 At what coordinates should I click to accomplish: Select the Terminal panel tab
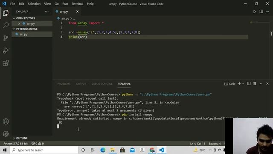124,84
